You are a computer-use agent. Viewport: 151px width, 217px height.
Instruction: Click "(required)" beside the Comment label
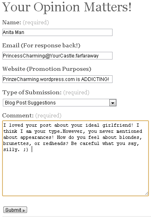click(48, 115)
